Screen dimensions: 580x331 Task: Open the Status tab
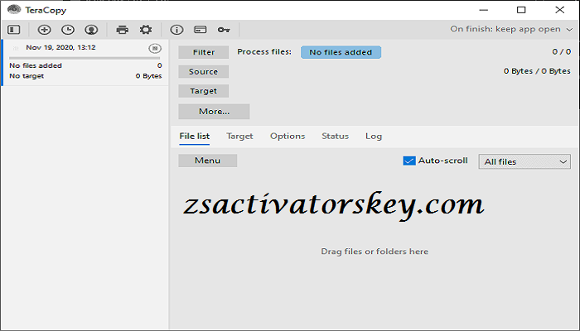335,137
